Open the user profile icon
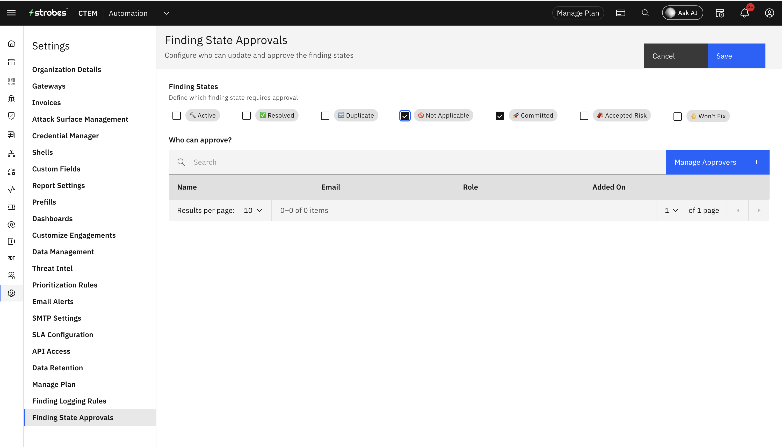 [769, 13]
